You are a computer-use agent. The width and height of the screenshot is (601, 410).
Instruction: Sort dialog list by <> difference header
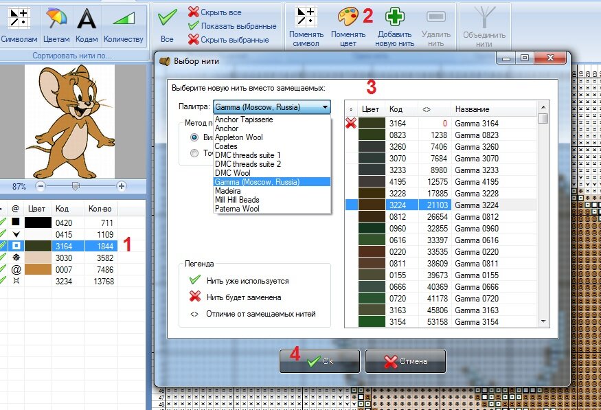tap(434, 109)
